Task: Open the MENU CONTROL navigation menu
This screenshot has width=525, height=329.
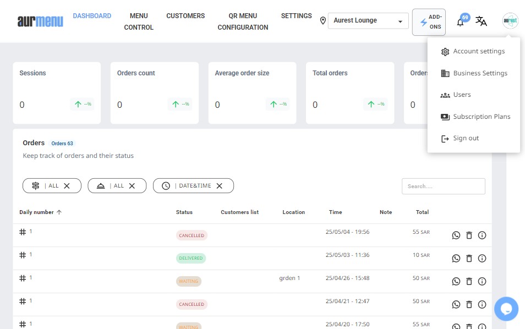Action: pyautogui.click(x=139, y=21)
